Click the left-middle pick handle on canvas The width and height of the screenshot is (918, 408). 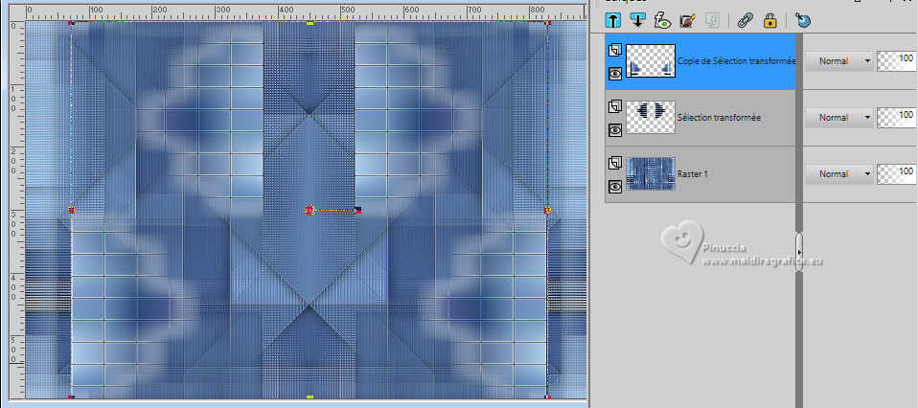point(71,210)
